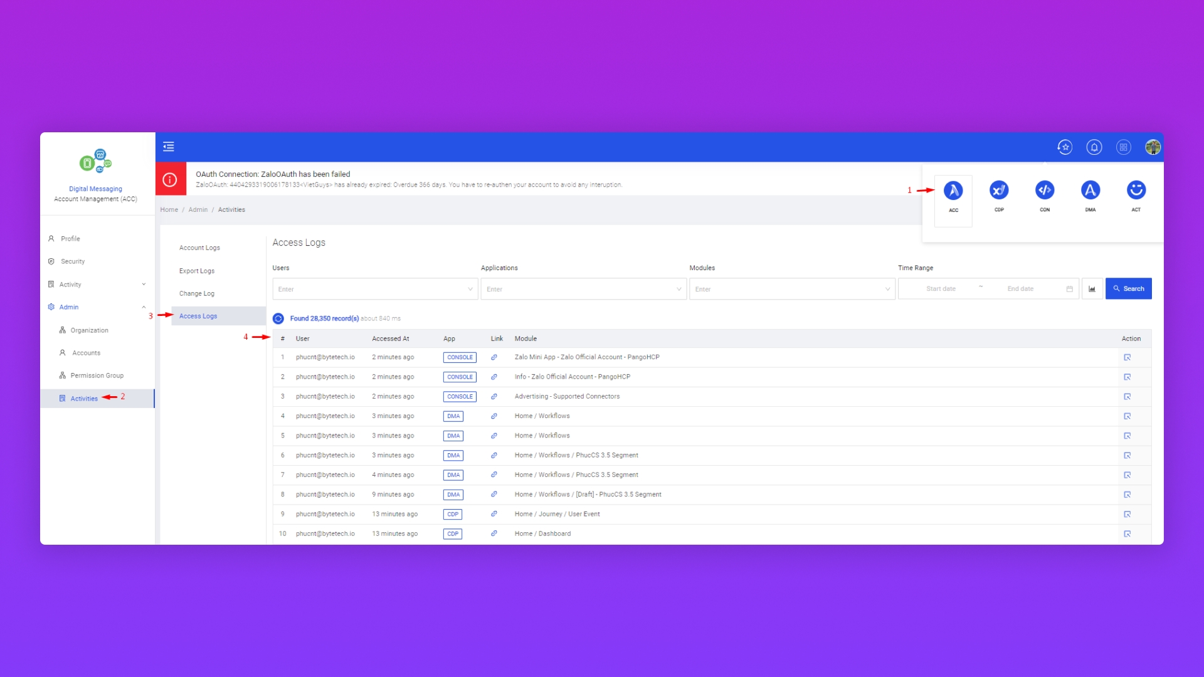
Task: Toggle the sidebar hamburger menu icon
Action: pos(169,147)
